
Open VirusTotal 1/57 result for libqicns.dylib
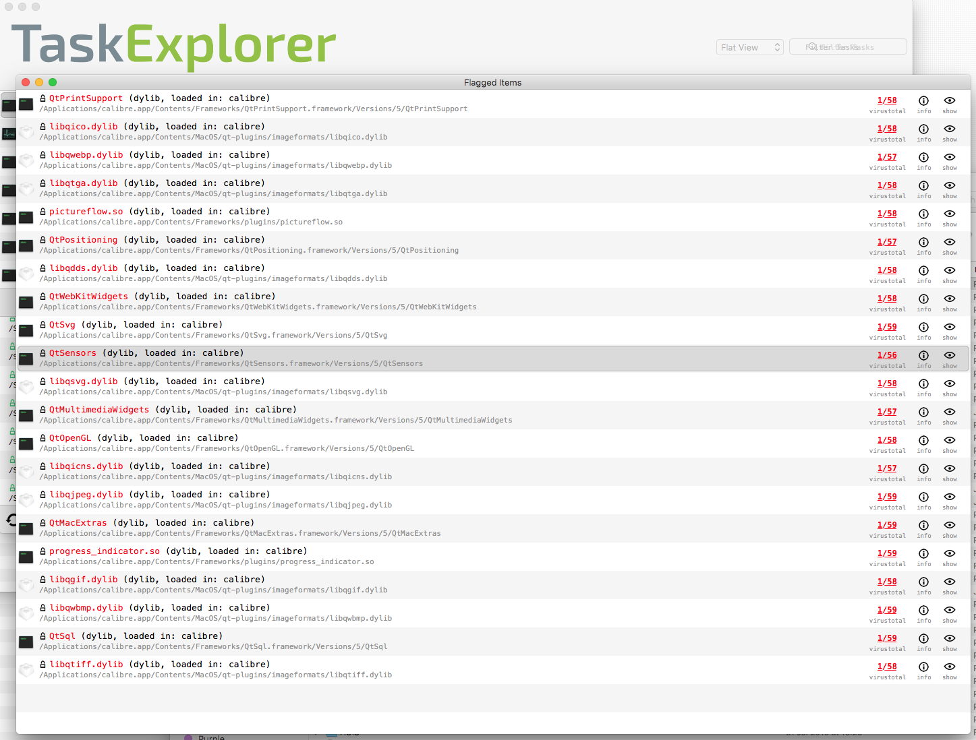click(887, 468)
